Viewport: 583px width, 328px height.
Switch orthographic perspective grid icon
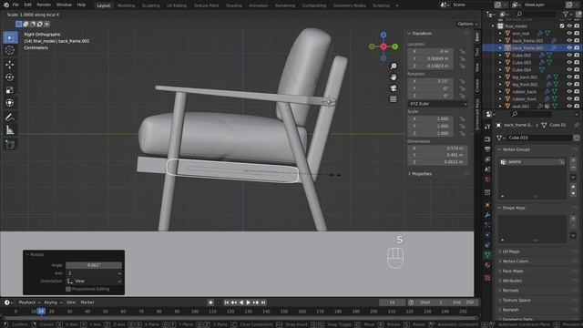(393, 99)
